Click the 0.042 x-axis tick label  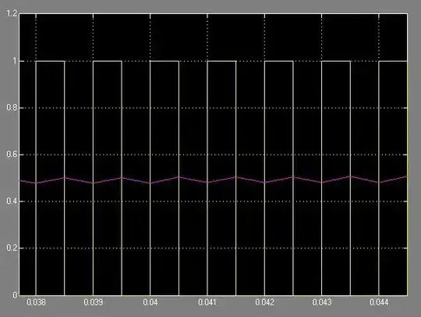[x=265, y=302]
